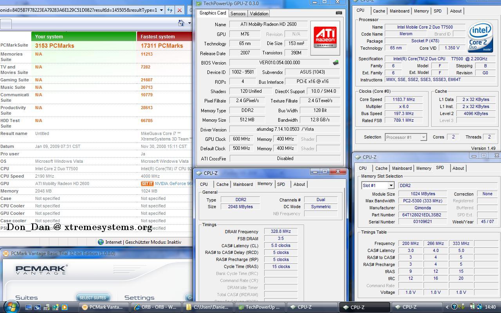Click the GPU Clock 600 MHz field
This screenshot has height=313, width=501.
pyautogui.click(x=241, y=139)
